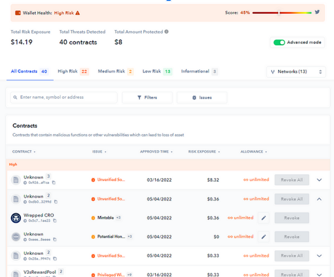Click the bug icon for Privileged Wi... issue
Image resolution: width=334 pixels, height=277 pixels.
point(93,275)
